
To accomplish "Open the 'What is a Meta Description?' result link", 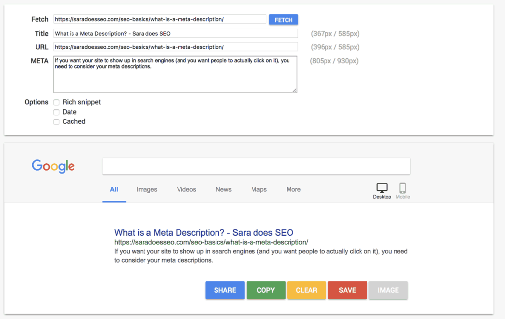I will pos(204,232).
